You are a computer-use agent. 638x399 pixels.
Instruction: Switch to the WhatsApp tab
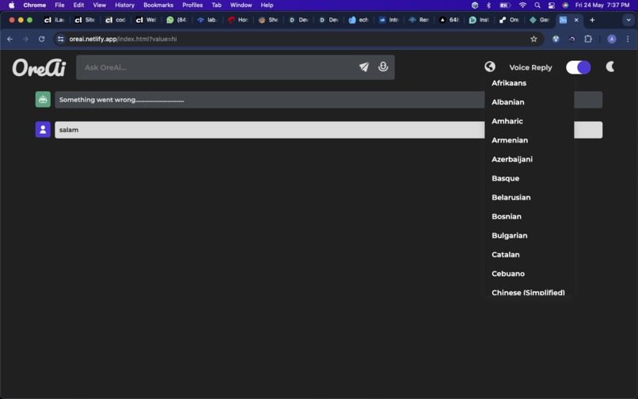[x=177, y=20]
